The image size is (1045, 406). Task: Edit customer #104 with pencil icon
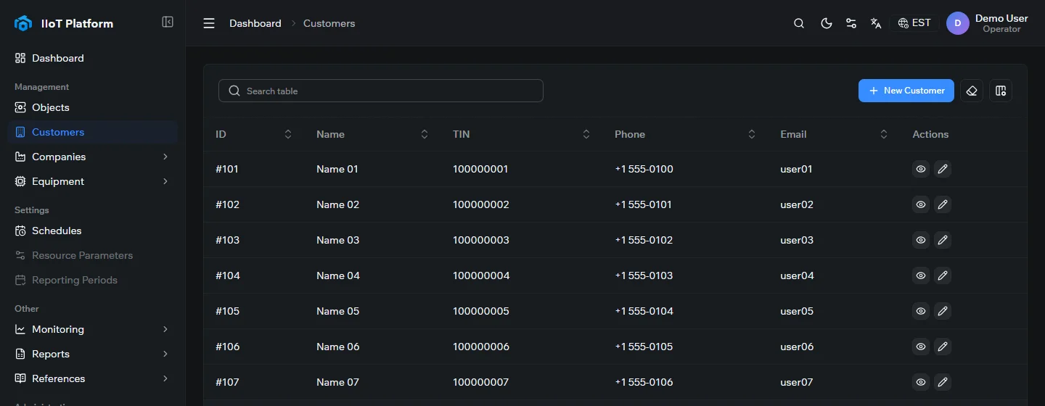pyautogui.click(x=943, y=275)
